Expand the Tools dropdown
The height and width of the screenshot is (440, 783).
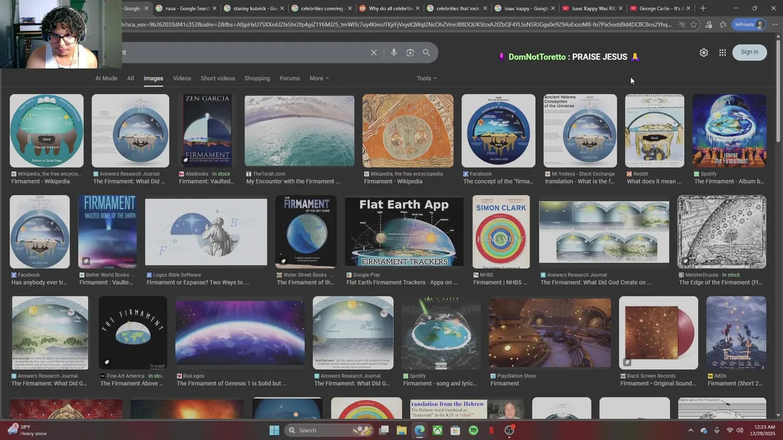(426, 78)
